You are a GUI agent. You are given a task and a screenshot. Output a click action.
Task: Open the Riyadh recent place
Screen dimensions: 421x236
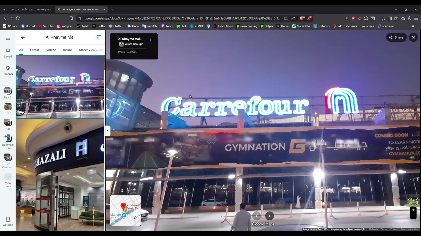click(x=8, y=93)
